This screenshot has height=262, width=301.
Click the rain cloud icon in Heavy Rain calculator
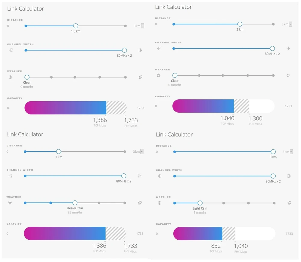140,203
